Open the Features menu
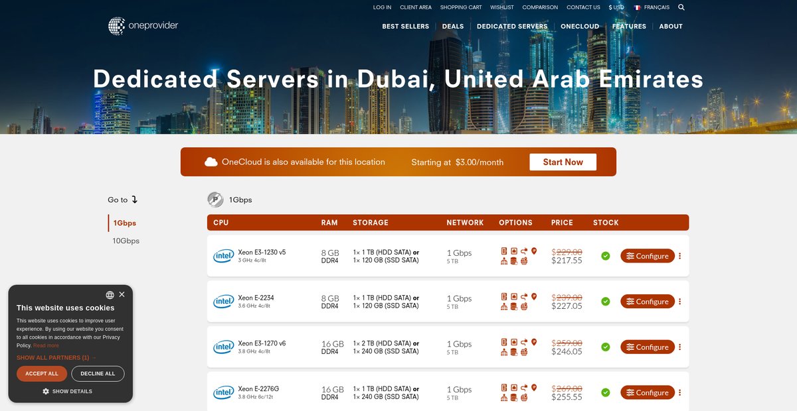 click(630, 27)
